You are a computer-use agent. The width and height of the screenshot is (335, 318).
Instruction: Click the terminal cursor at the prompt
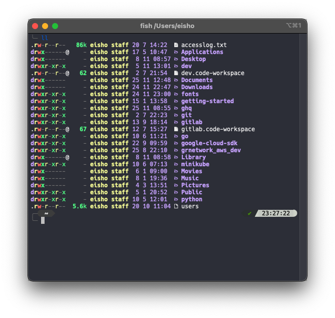pos(43,220)
